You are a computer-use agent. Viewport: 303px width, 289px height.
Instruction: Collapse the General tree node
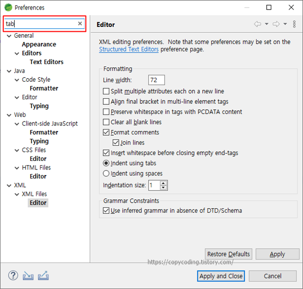click(9, 36)
